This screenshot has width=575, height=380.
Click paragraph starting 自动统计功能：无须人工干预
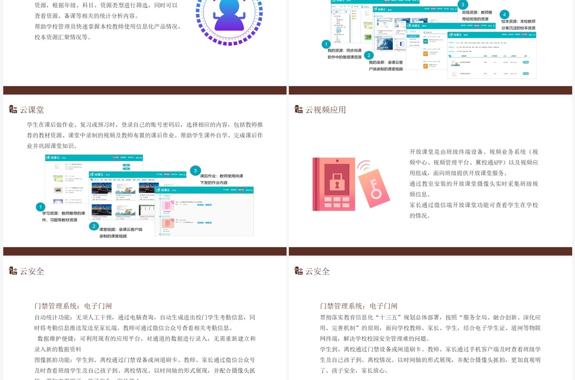click(145, 323)
